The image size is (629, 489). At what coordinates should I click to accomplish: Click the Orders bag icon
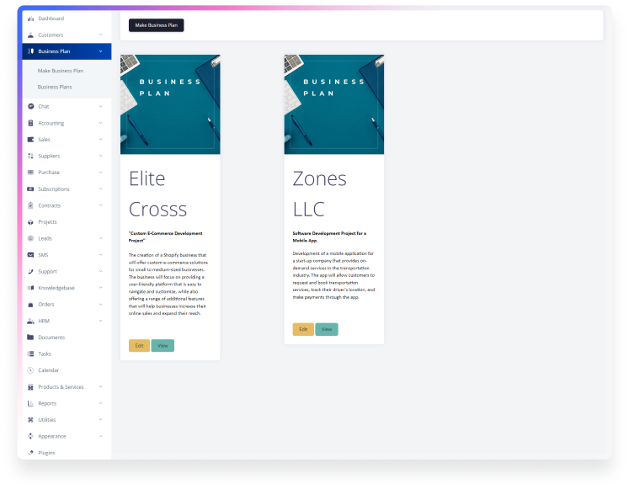[30, 305]
